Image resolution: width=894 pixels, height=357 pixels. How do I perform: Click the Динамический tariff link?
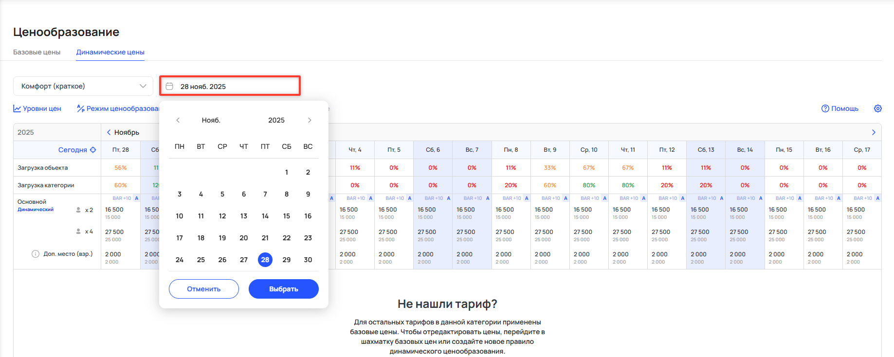point(36,210)
